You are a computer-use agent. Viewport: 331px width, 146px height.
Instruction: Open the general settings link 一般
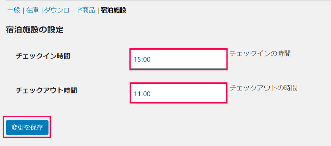click(x=14, y=10)
